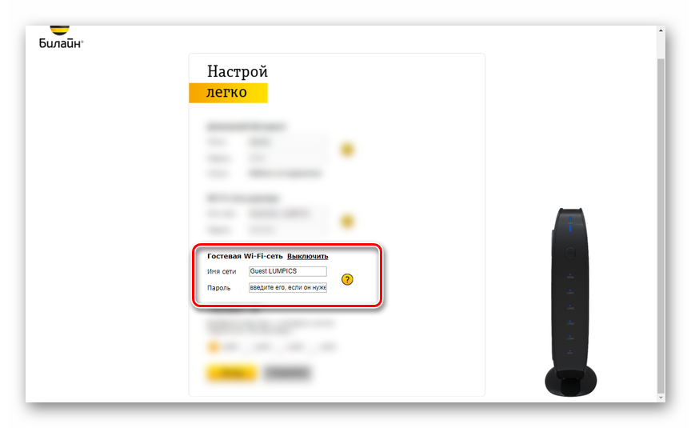This screenshot has height=428, width=691.
Task: Click the black router image
Action: click(x=571, y=302)
